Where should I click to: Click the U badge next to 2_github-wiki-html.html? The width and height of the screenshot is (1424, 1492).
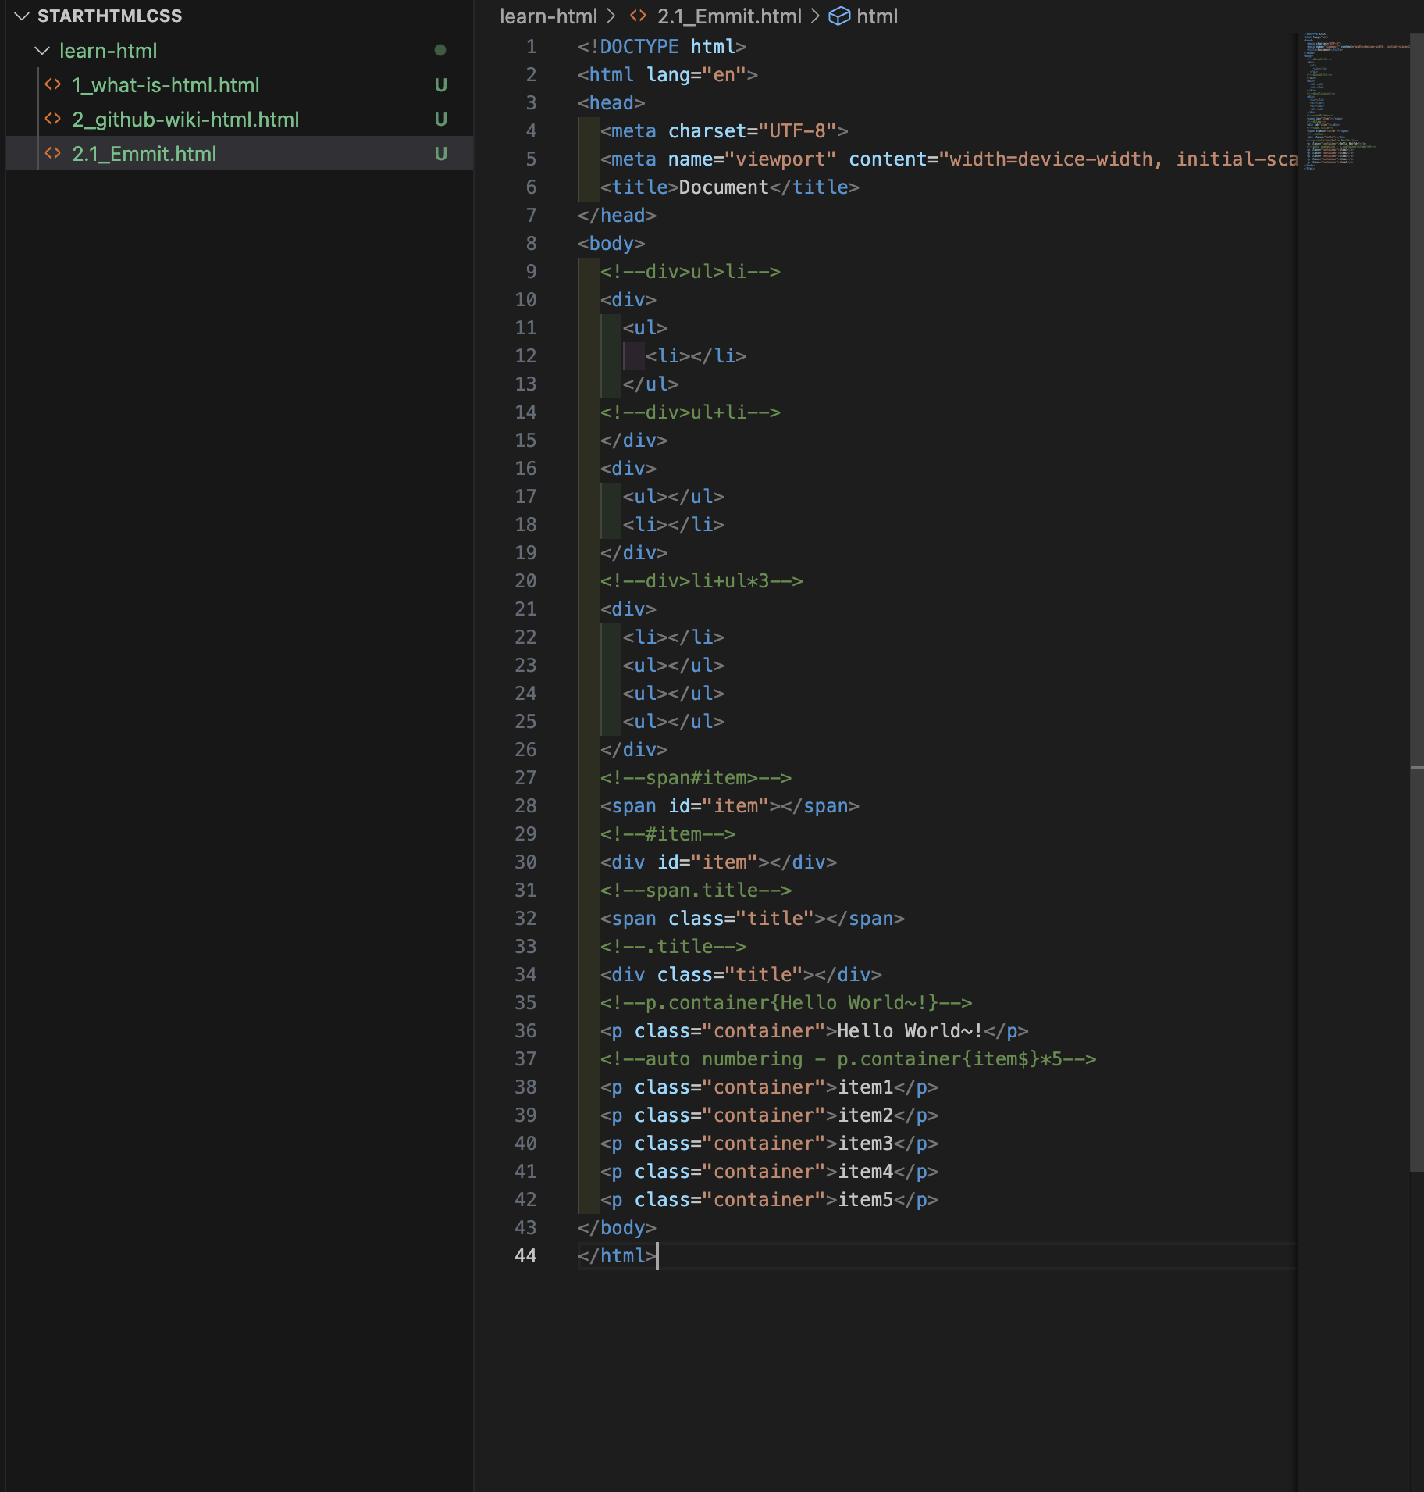tap(440, 119)
